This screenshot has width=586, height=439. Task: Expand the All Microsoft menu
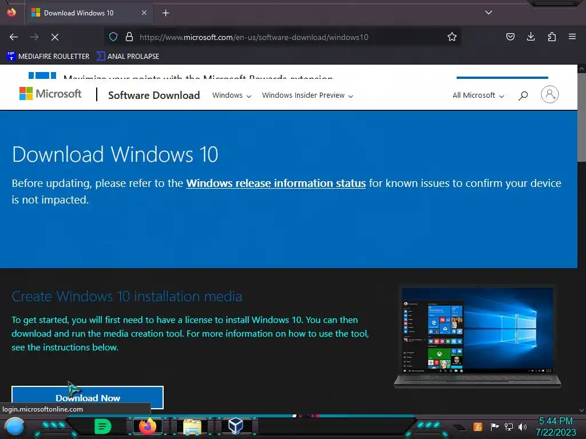click(478, 95)
